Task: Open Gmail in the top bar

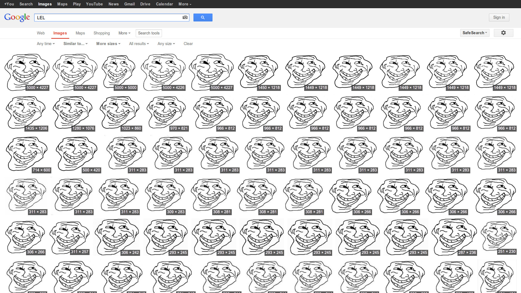Action: pyautogui.click(x=129, y=4)
